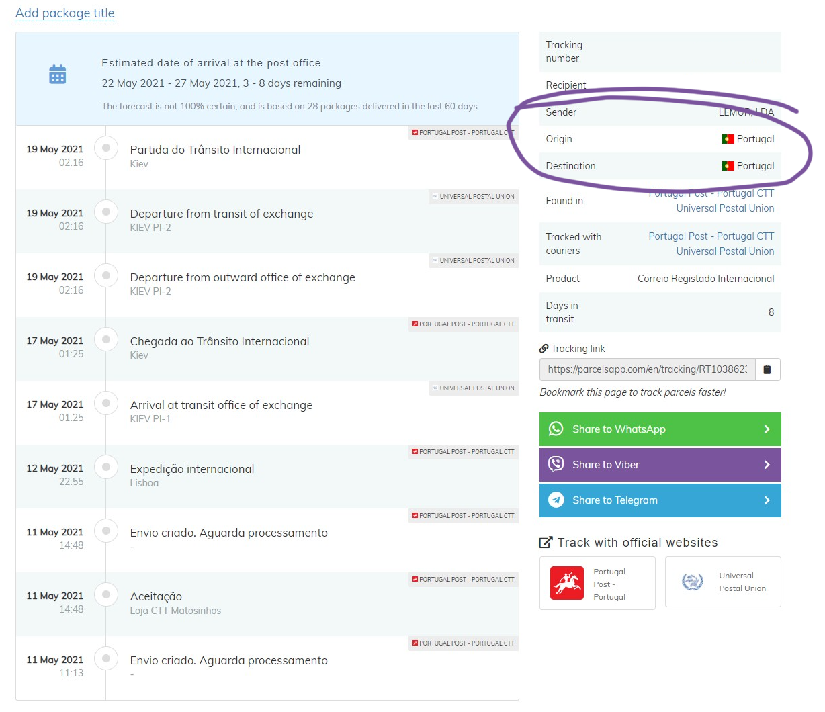Open Portugal Post official website card
The width and height of the screenshot is (825, 712).
(x=597, y=583)
